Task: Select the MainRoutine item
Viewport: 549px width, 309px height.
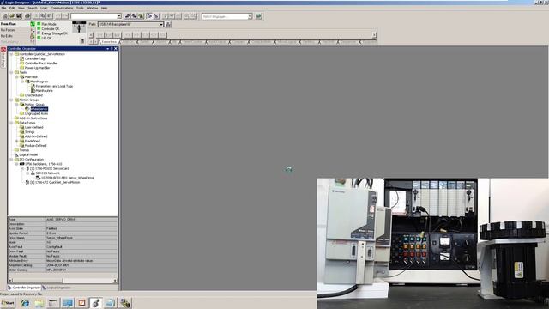Action: [x=44, y=91]
